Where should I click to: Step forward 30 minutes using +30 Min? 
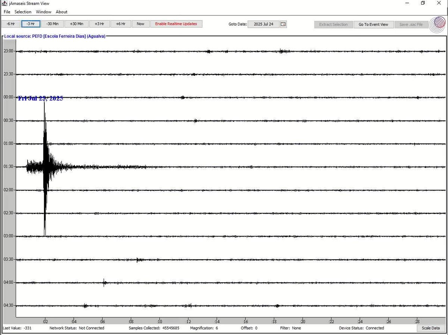pyautogui.click(x=76, y=24)
